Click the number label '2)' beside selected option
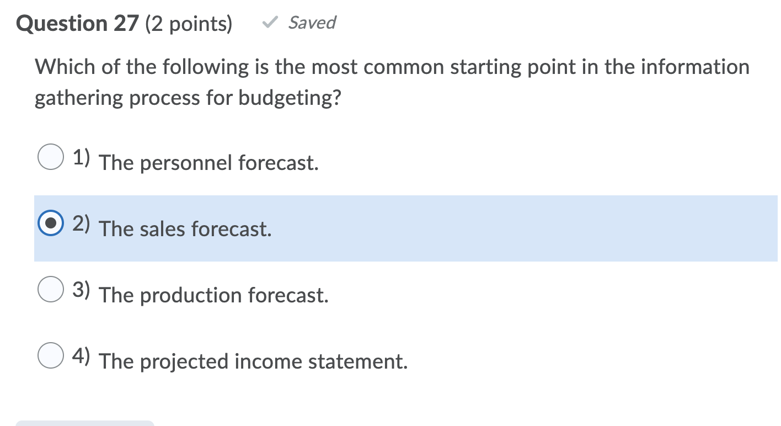 pyautogui.click(x=81, y=223)
